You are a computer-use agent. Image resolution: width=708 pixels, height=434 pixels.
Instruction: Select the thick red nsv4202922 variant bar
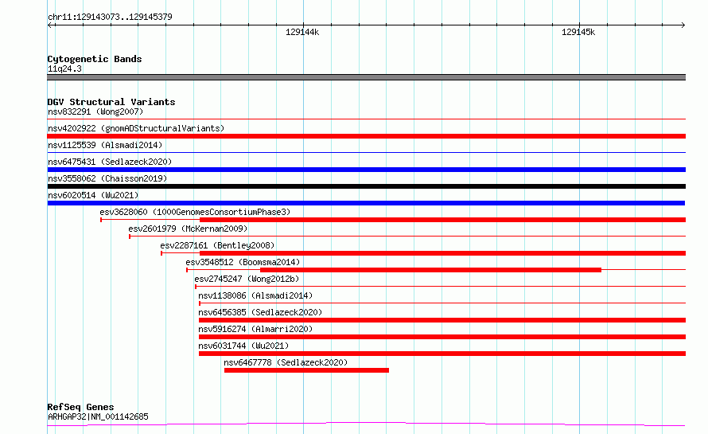366,136
